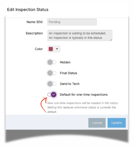Click the Final Status label text
Image resolution: width=134 pixels, height=148 pixels.
coord(68,73)
